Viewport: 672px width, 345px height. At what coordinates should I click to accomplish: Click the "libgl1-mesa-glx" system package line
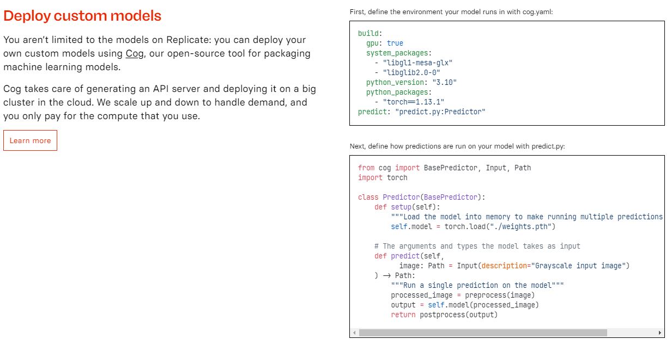pos(413,63)
